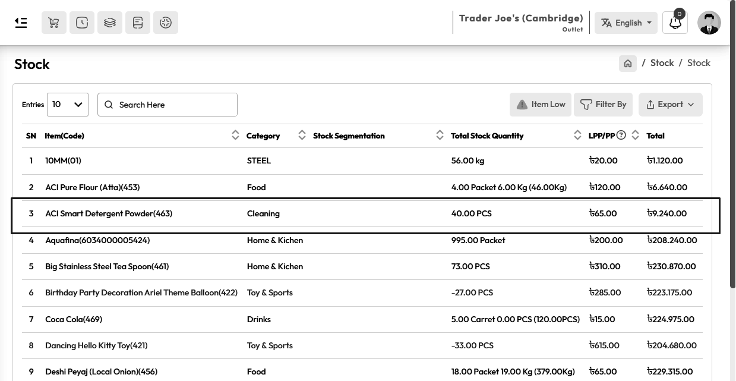736x381 pixels.
Task: Sort by Total Stock Quantity arrows
Action: (577, 136)
